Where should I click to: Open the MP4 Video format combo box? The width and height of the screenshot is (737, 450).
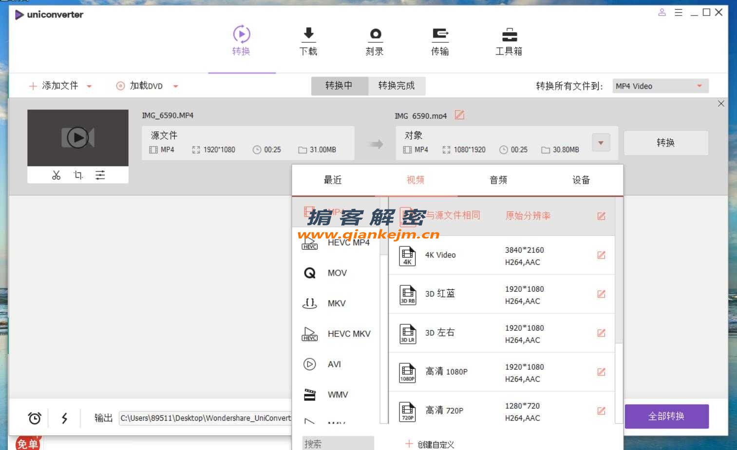click(661, 86)
